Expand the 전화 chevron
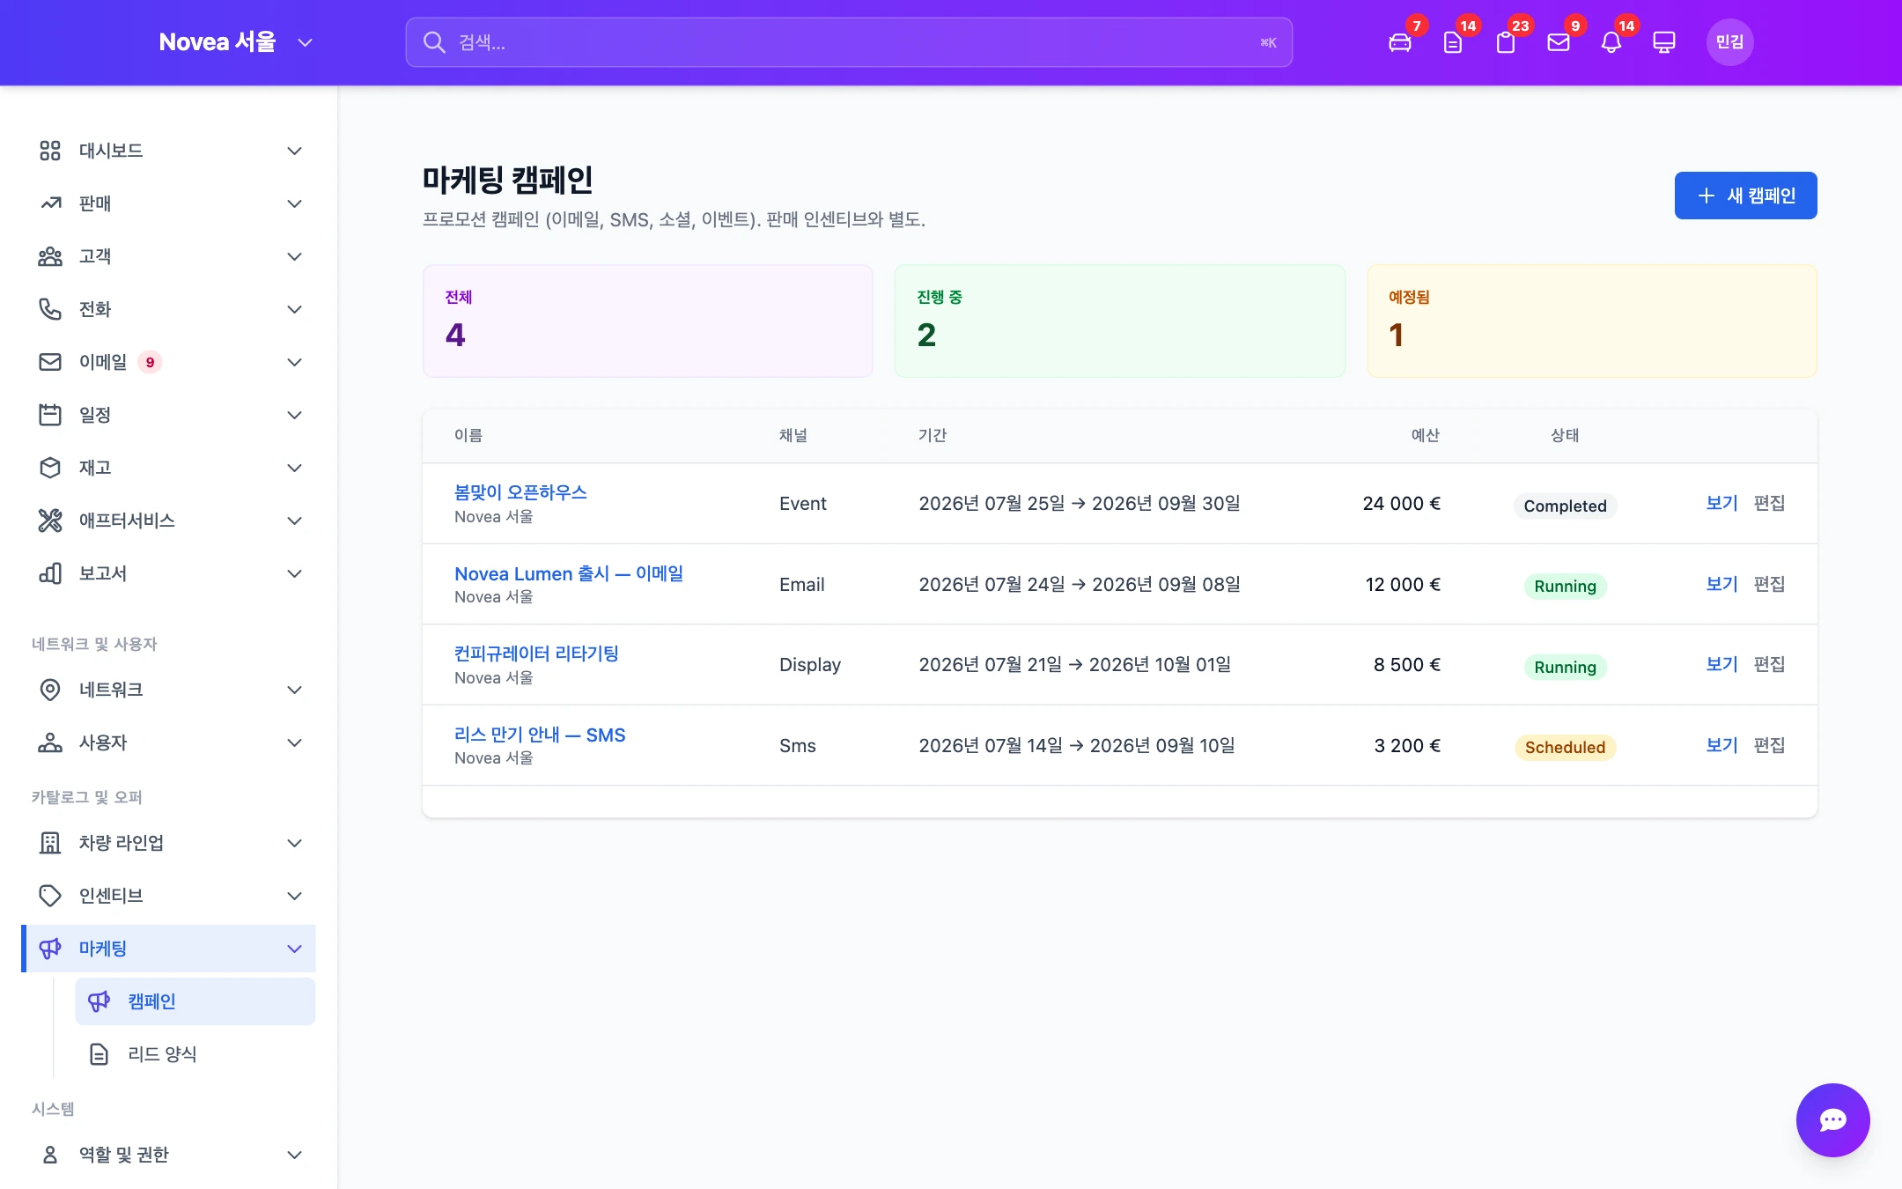This screenshot has height=1189, width=1902. (x=295, y=309)
